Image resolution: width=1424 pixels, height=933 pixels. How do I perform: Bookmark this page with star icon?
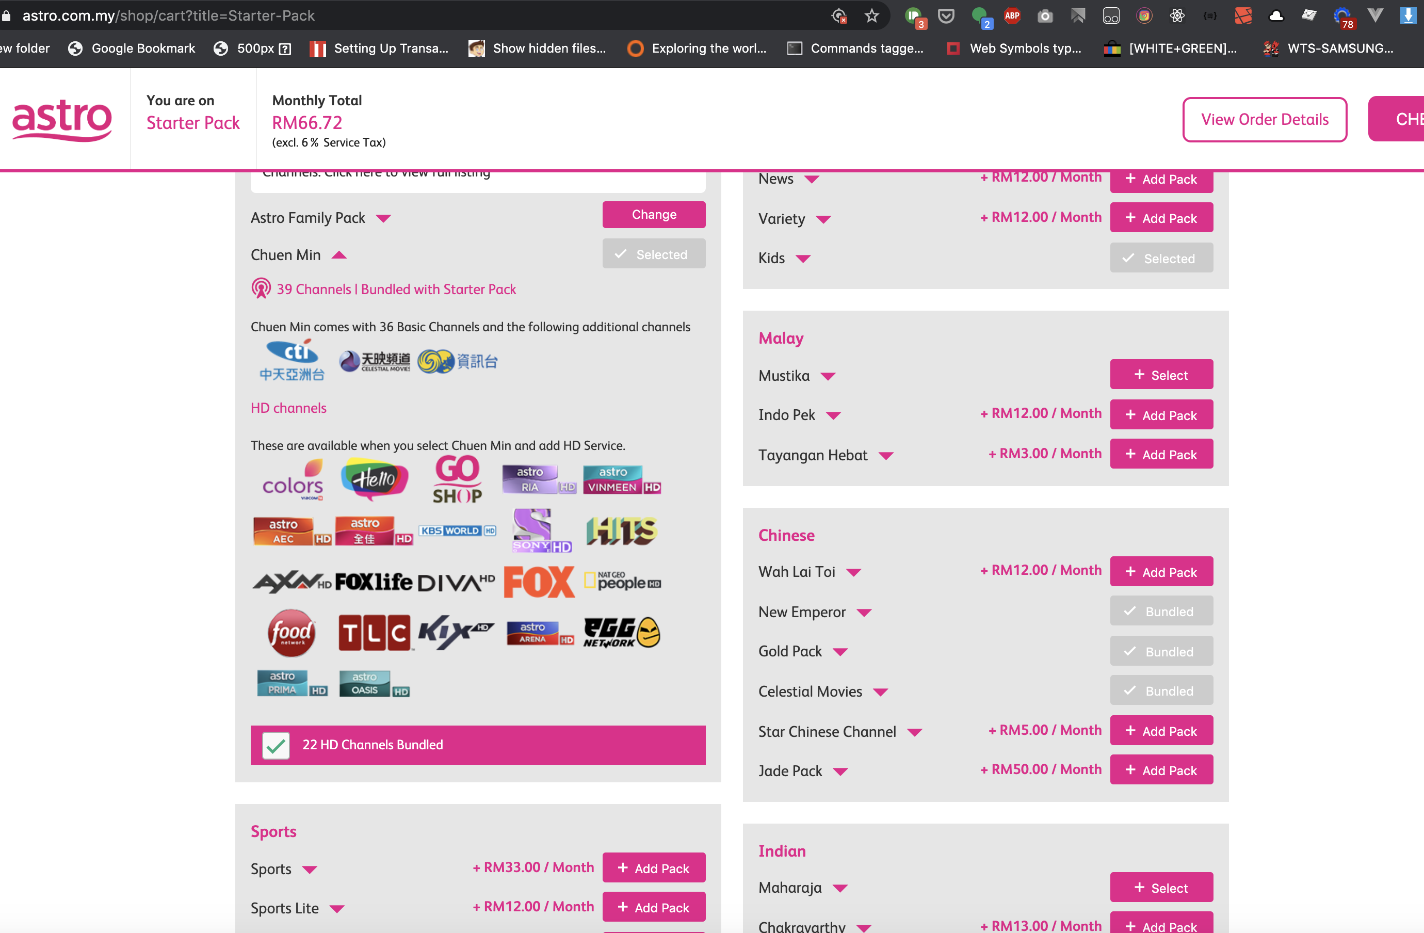click(x=871, y=15)
